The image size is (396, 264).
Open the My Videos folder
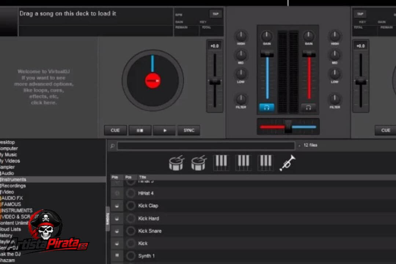pyautogui.click(x=10, y=161)
